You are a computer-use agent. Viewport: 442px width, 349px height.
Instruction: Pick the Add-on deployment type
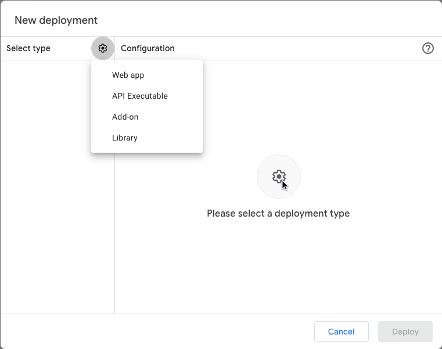click(x=147, y=117)
